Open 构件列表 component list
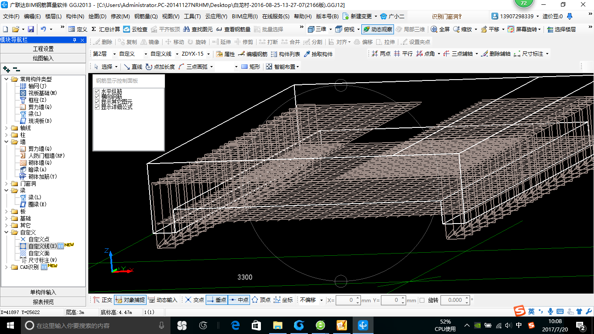594x334 pixels. (x=285, y=54)
